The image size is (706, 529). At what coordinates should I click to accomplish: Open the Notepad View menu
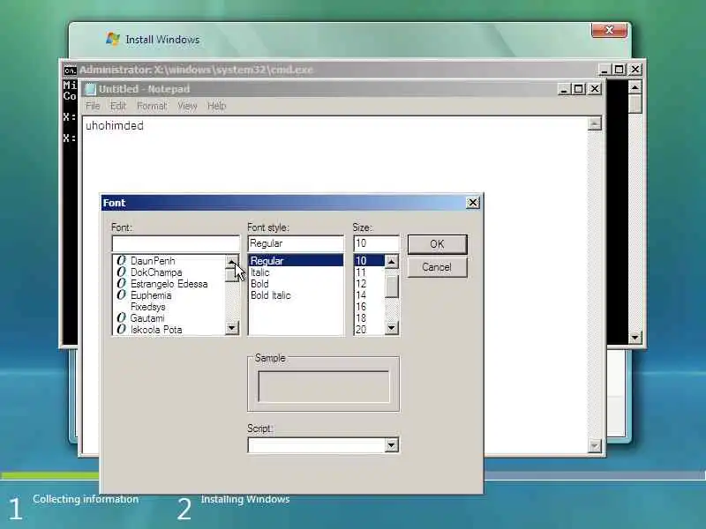pyautogui.click(x=187, y=106)
